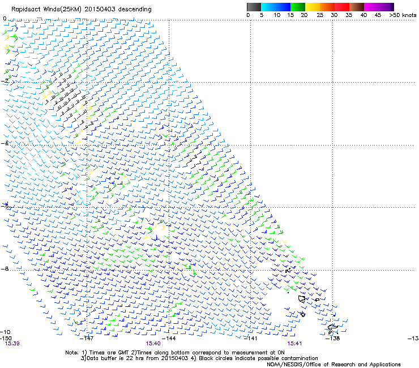The height and width of the screenshot is (368, 419).
Task: Click the '-141' longitude axis label
Action: pyautogui.click(x=250, y=339)
